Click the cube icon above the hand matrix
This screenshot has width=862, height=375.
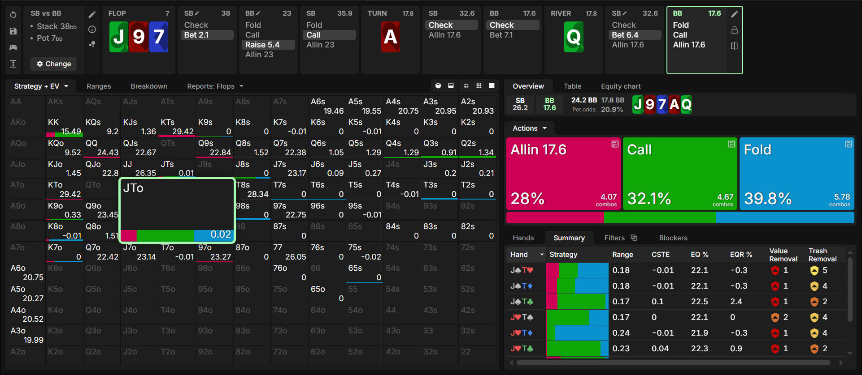(x=438, y=86)
